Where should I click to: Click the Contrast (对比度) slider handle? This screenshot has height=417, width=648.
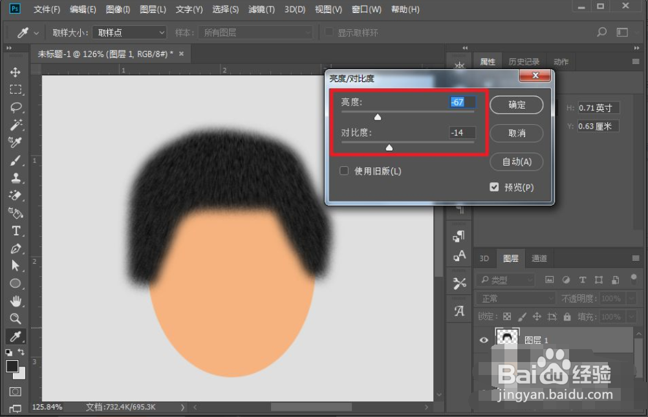(x=389, y=147)
